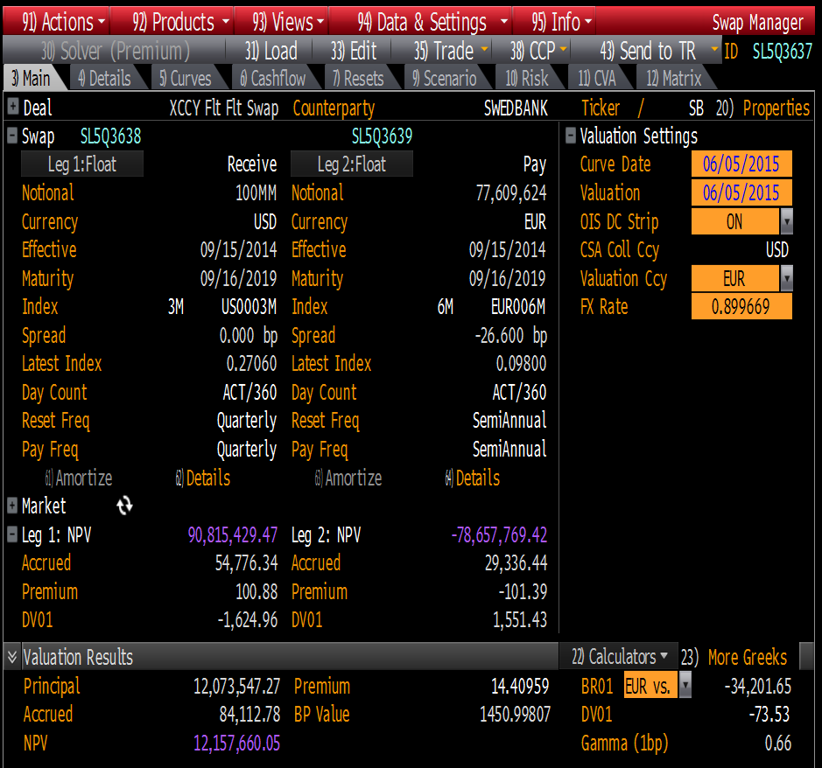This screenshot has width=822, height=768.
Task: Open the Valuation Ccy dropdown
Action: (x=787, y=278)
